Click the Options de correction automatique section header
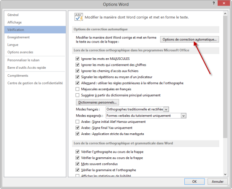Viewport: 232px width, 189px height. (146, 29)
